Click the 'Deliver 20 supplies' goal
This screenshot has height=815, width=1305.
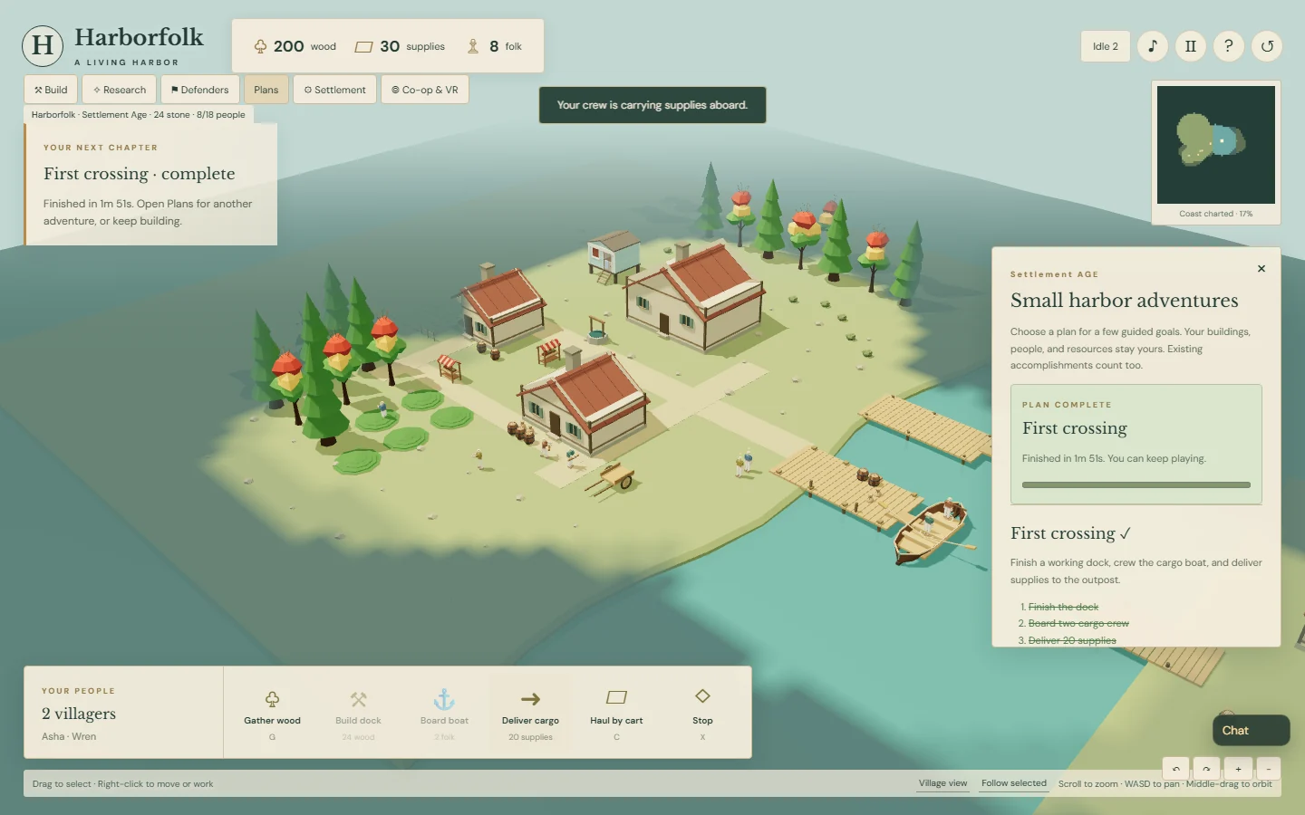pyautogui.click(x=1072, y=640)
